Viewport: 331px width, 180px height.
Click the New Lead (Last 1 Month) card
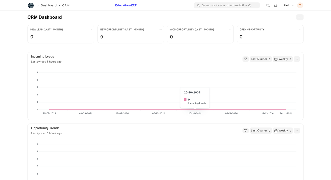(61, 34)
